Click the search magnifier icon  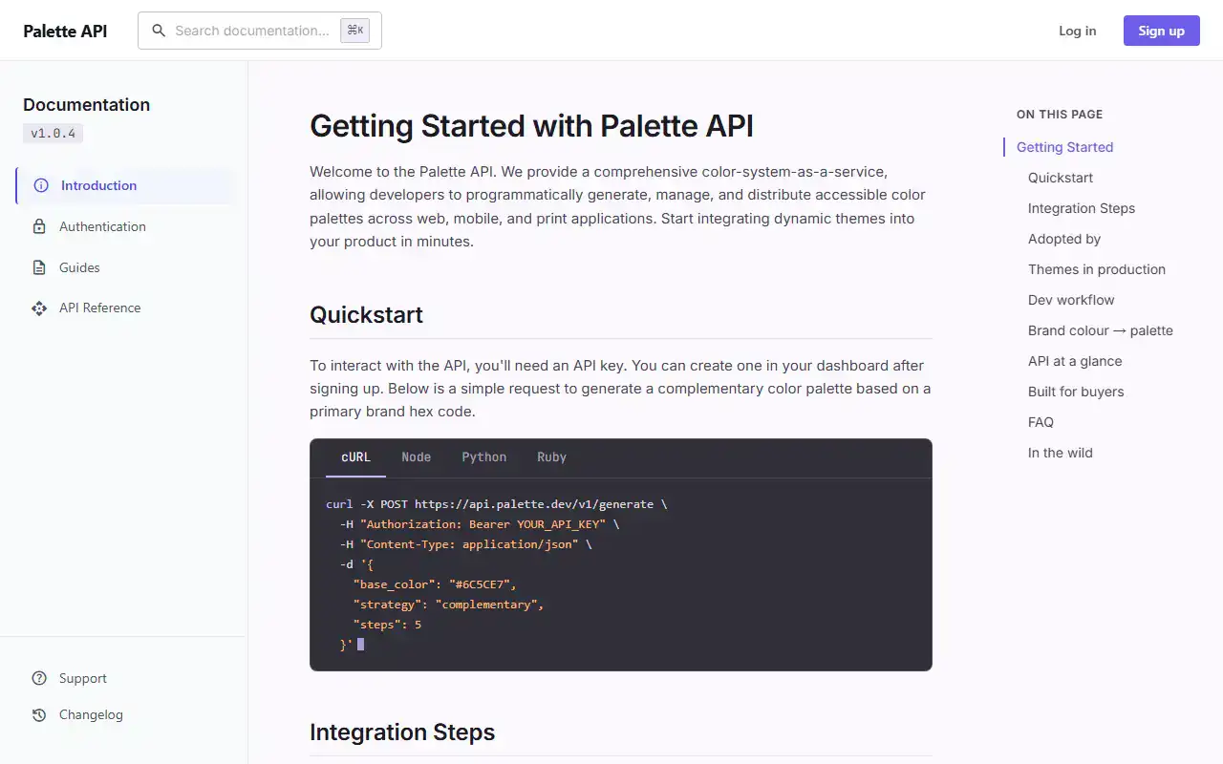point(159,31)
